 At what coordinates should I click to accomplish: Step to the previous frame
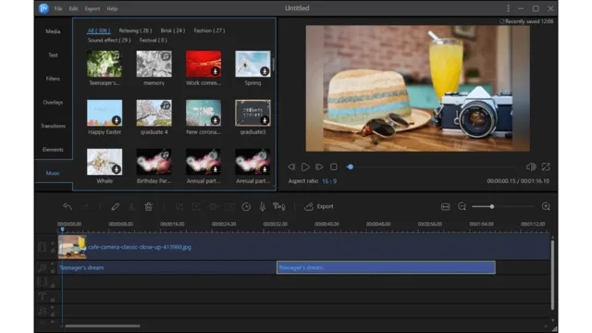coord(291,166)
